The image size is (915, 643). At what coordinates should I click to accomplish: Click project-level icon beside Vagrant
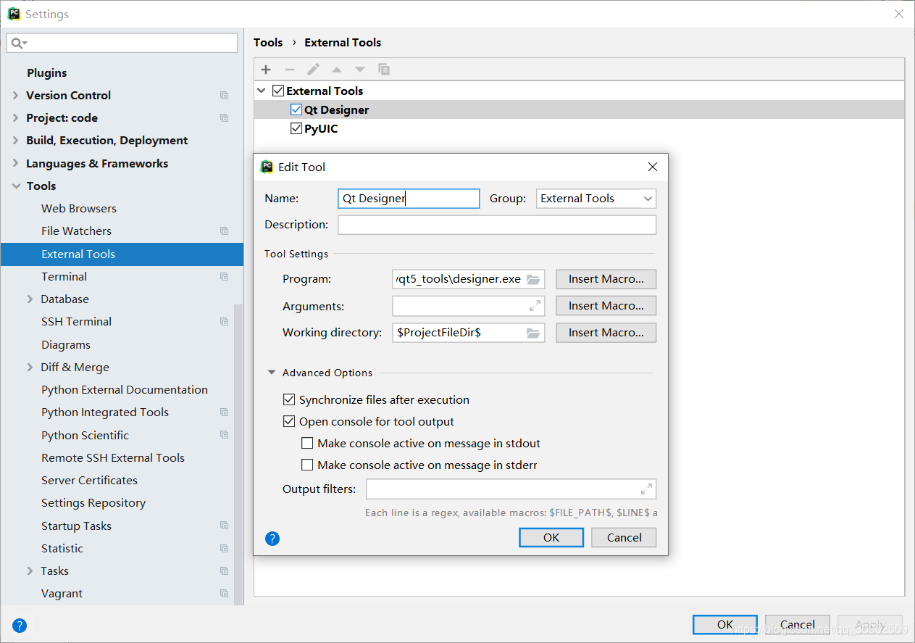(x=224, y=594)
